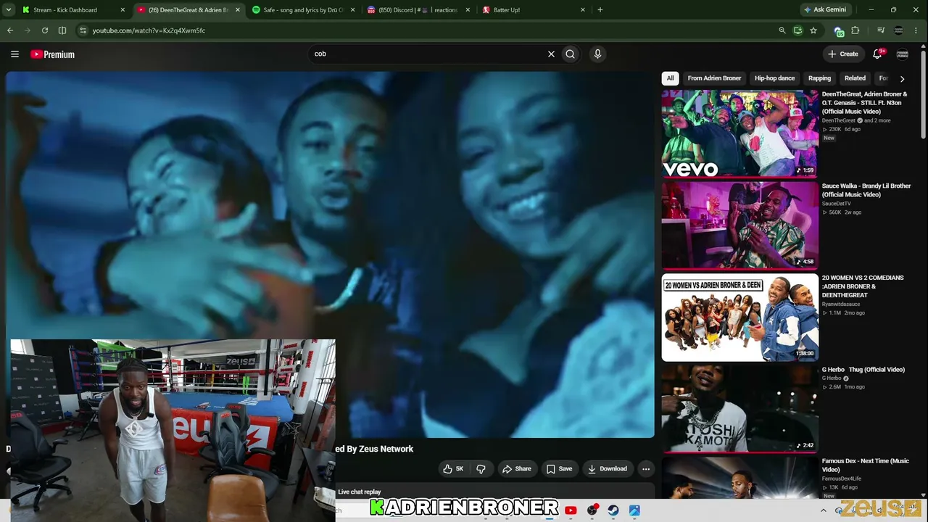View site information icon in address bar
The width and height of the screenshot is (928, 522).
pyautogui.click(x=83, y=30)
